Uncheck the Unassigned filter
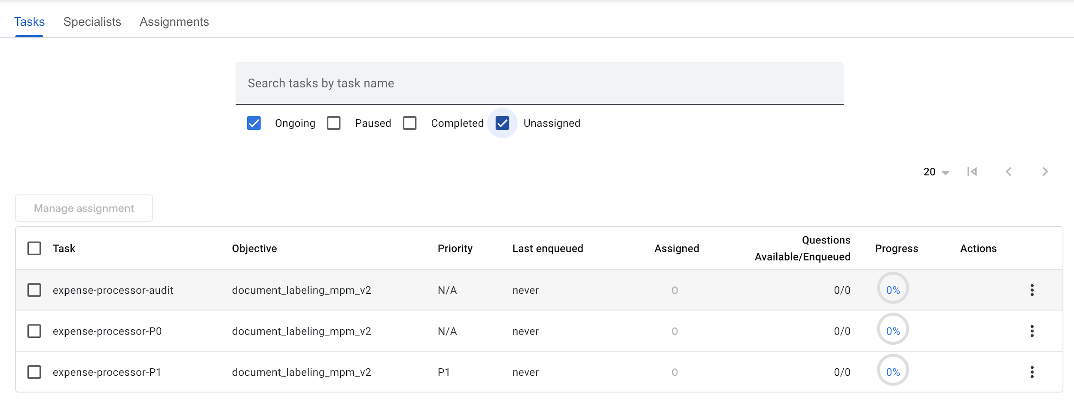 click(x=502, y=123)
